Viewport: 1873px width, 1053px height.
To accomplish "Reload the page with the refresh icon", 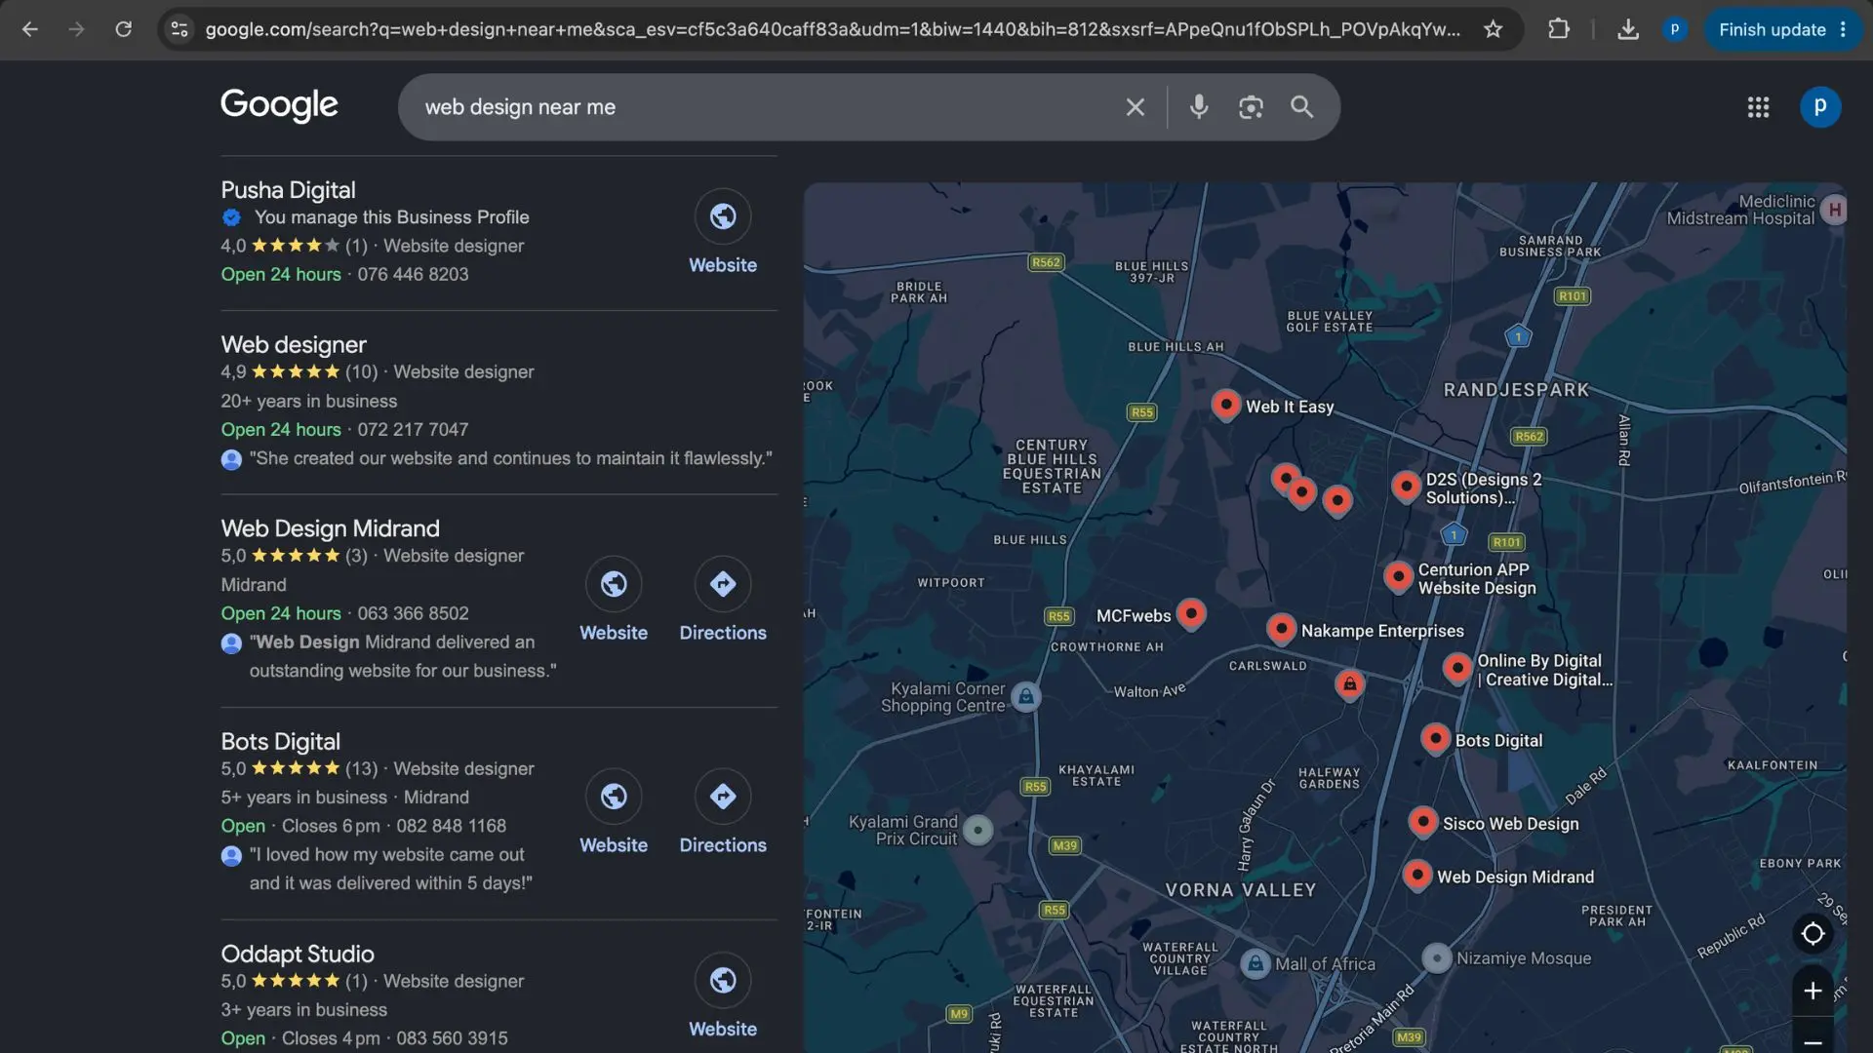I will pyautogui.click(x=124, y=29).
